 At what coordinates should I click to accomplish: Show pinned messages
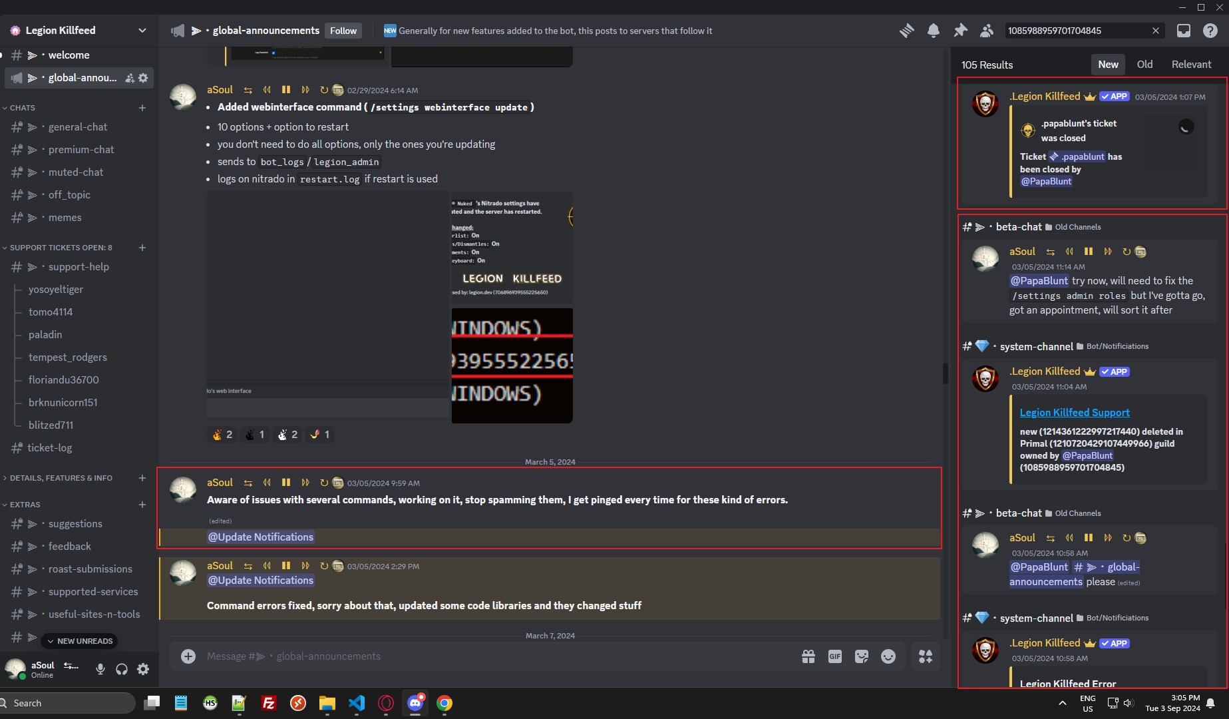(960, 31)
